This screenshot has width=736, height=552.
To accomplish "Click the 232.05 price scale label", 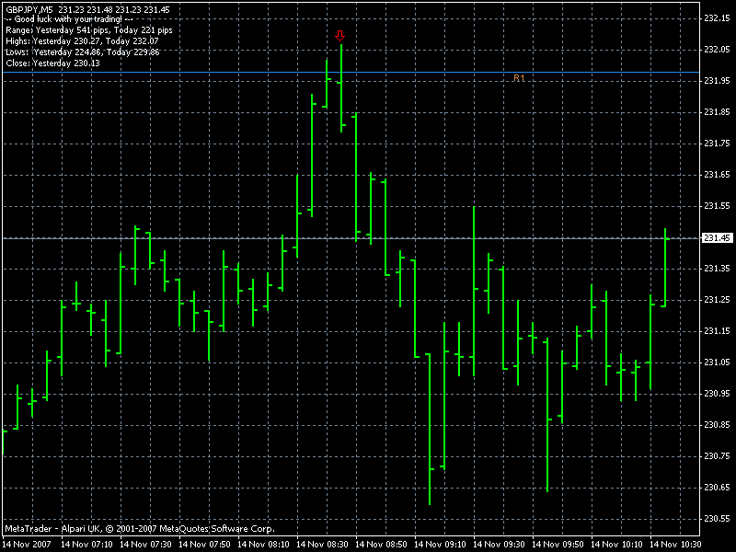I will coord(718,50).
